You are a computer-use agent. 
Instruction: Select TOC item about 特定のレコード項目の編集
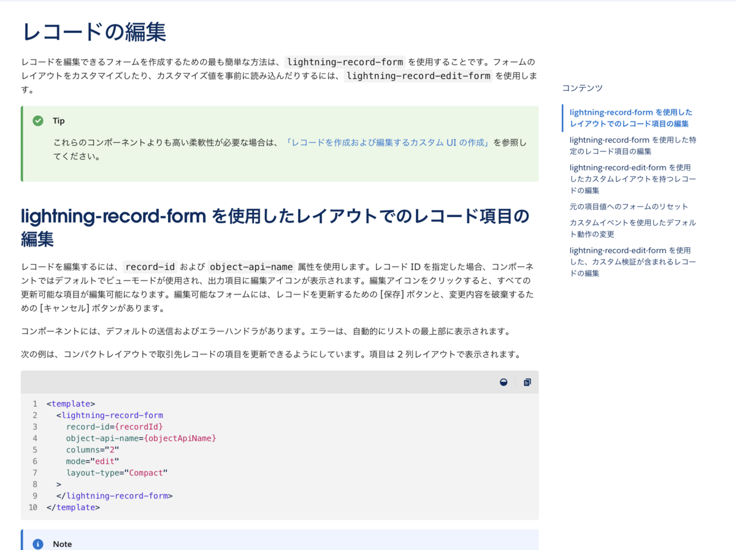point(632,145)
